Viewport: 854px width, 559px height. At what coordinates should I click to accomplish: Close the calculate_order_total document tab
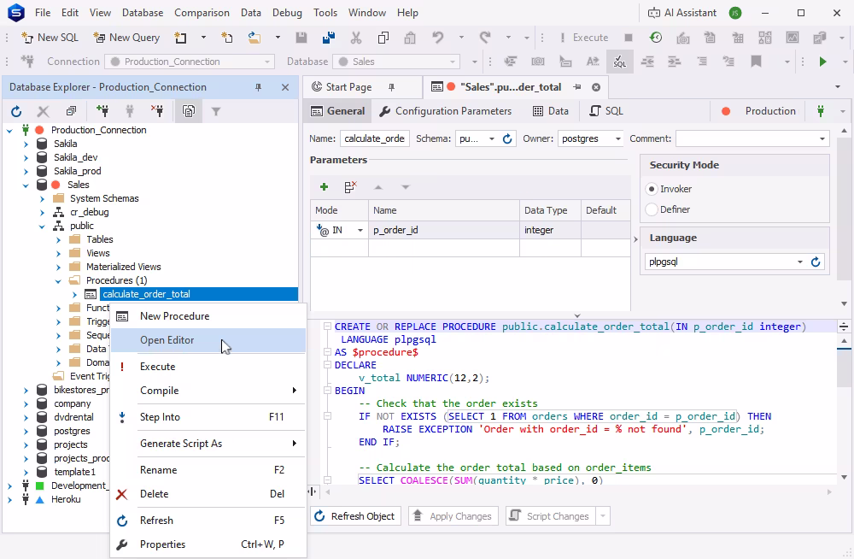coord(596,87)
